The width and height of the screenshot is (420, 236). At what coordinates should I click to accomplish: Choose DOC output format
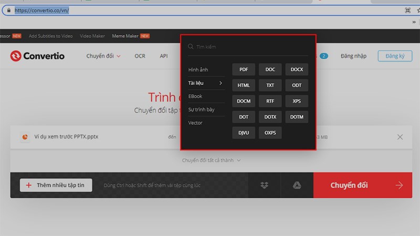[x=270, y=70]
